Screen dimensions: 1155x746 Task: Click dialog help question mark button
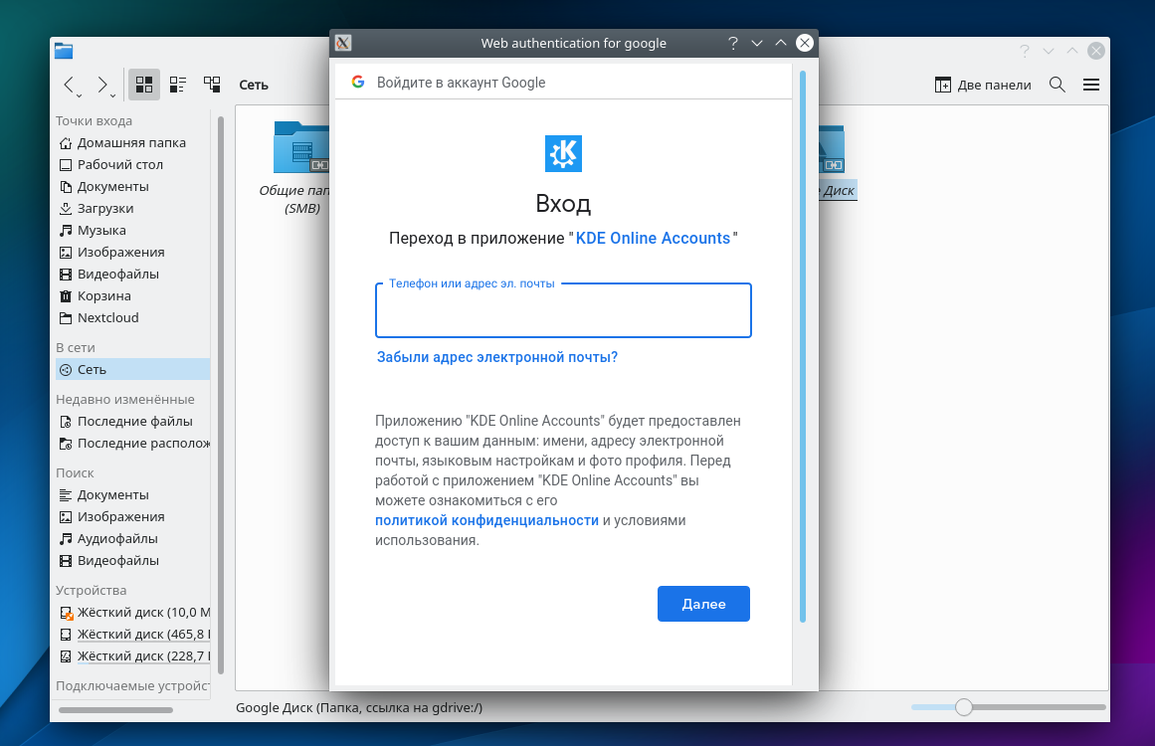733,44
